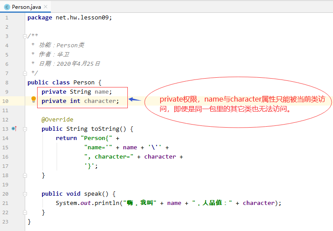Click the override gutter icon on line 13
This screenshot has height=231, width=333.
point(14,129)
